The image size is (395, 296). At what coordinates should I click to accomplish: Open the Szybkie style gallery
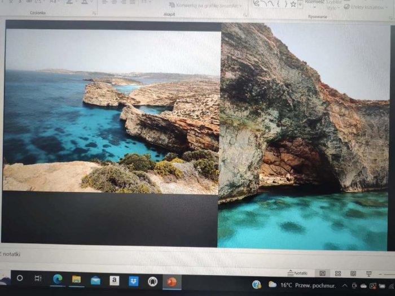pos(333,5)
